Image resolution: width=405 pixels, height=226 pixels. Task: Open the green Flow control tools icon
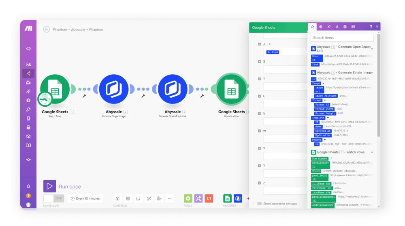[x=188, y=198]
